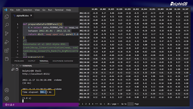Click the 'Time elapsed' text in terminal
193x109 pixels.
(30, 92)
